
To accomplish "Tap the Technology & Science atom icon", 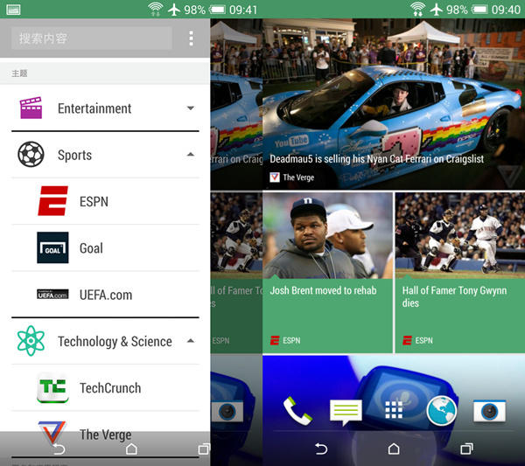I will (31, 341).
